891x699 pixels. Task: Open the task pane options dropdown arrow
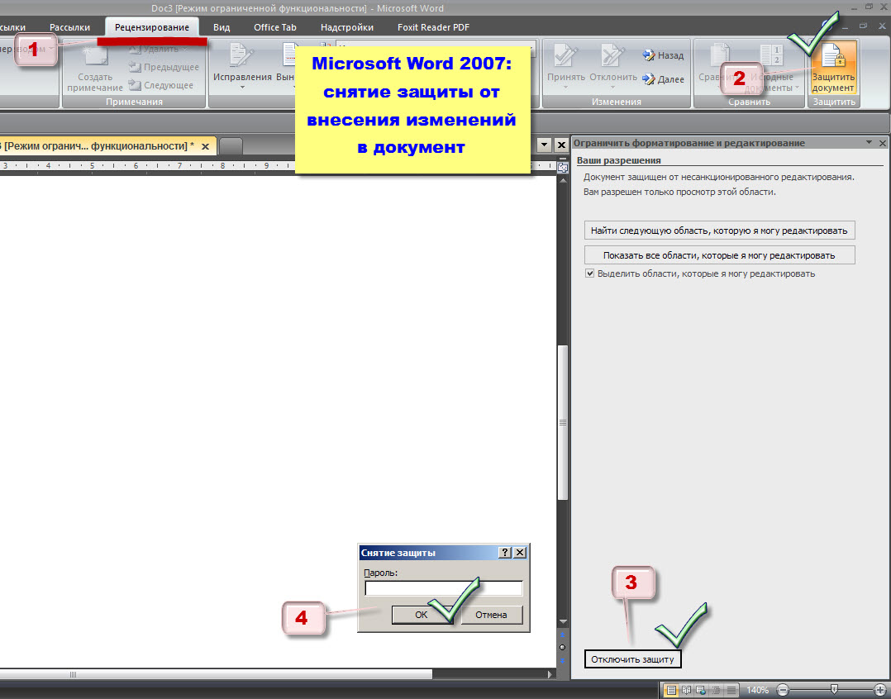869,142
